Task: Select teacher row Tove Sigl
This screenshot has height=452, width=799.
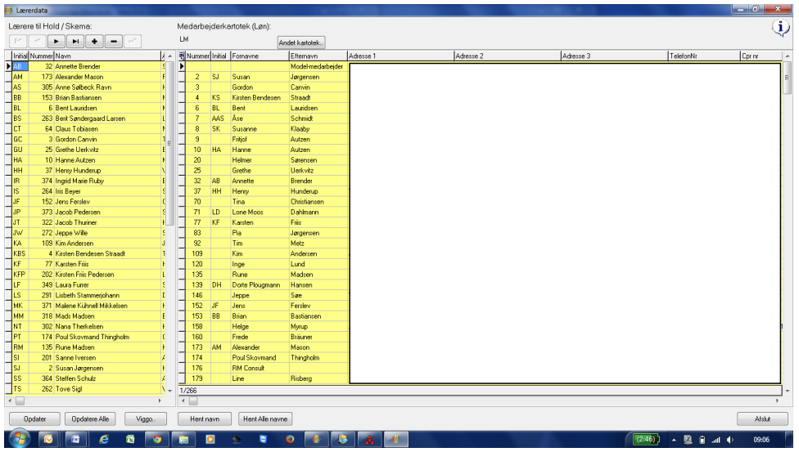Action: pyautogui.click(x=87, y=389)
